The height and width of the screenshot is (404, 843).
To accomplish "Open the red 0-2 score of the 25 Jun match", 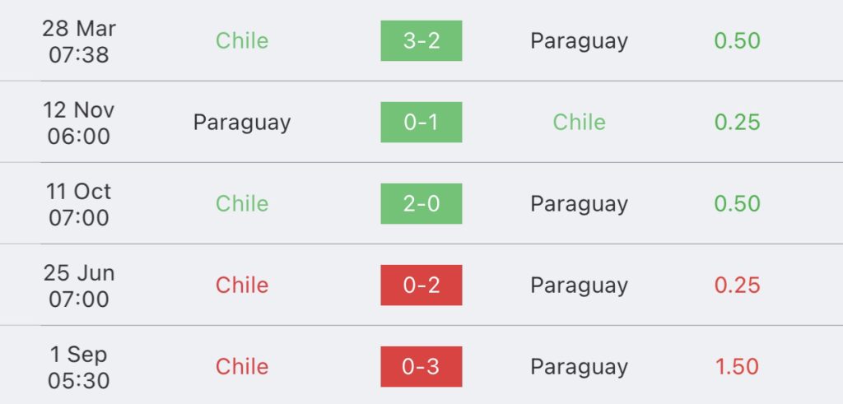I will pyautogui.click(x=421, y=285).
